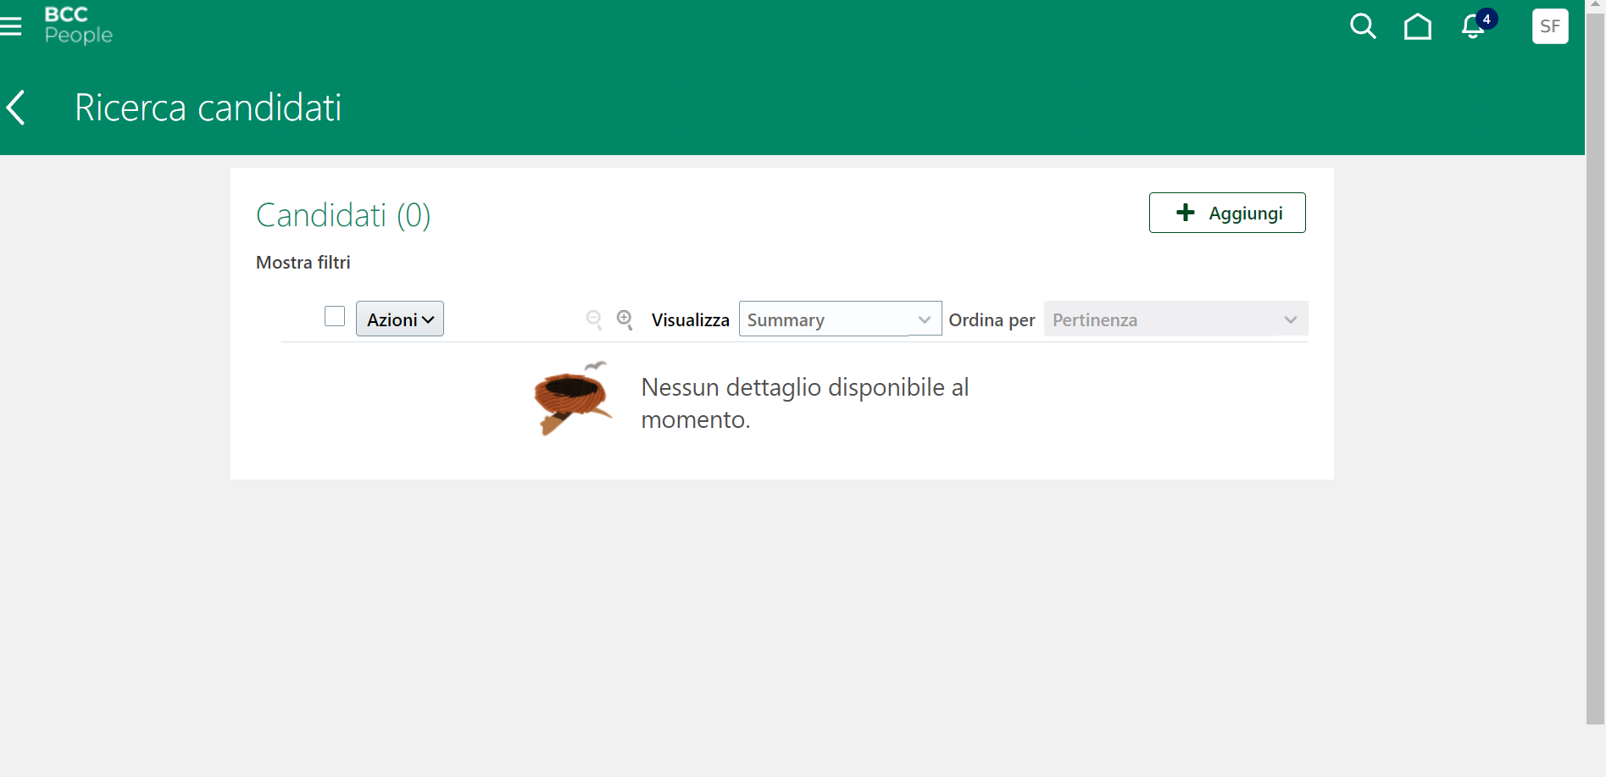
Task: Open the SF profile avatar menu
Action: (x=1550, y=25)
